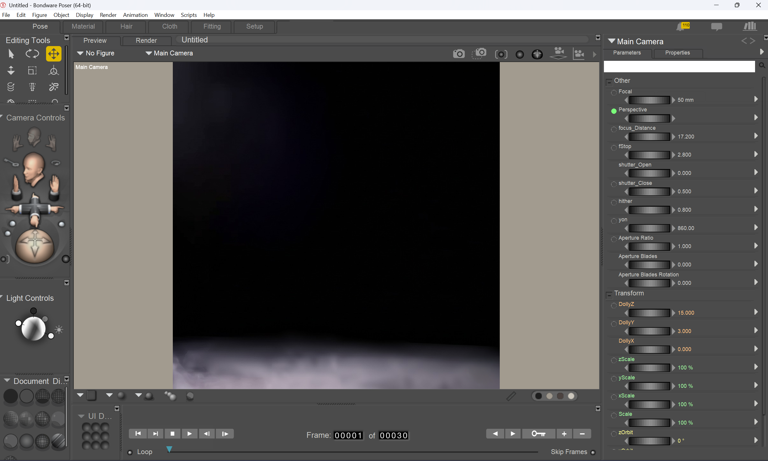Open the Scripts menu
Viewport: 768px width, 461px height.
coord(188,15)
